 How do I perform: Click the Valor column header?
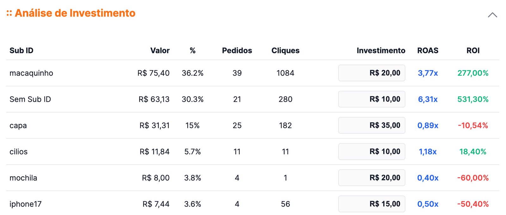click(160, 50)
